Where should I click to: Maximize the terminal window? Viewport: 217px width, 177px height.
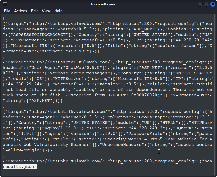tap(207, 4)
